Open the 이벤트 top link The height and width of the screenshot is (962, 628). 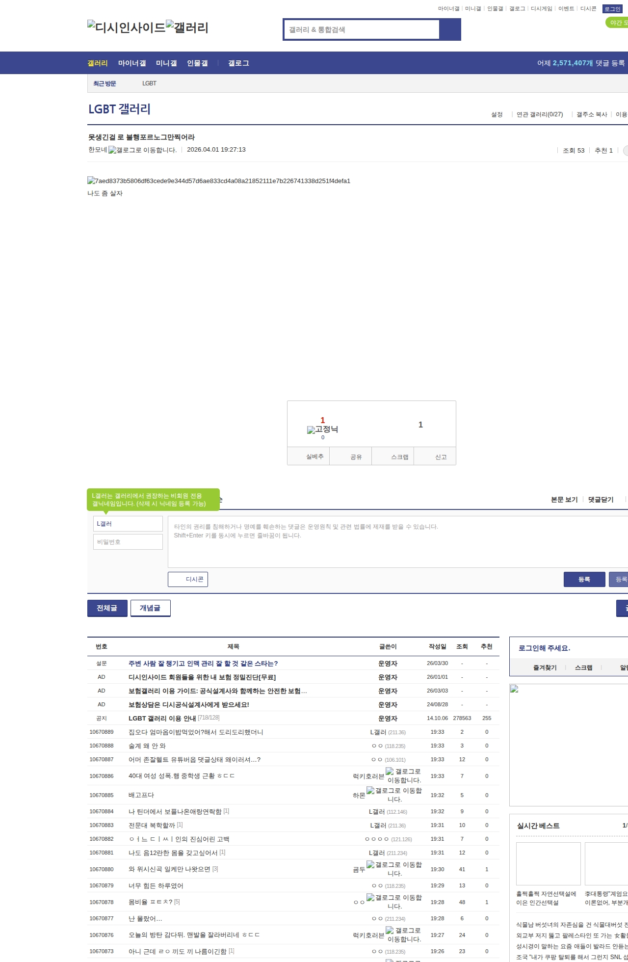[566, 9]
